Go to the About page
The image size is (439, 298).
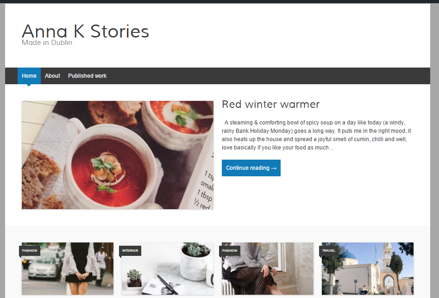point(52,76)
